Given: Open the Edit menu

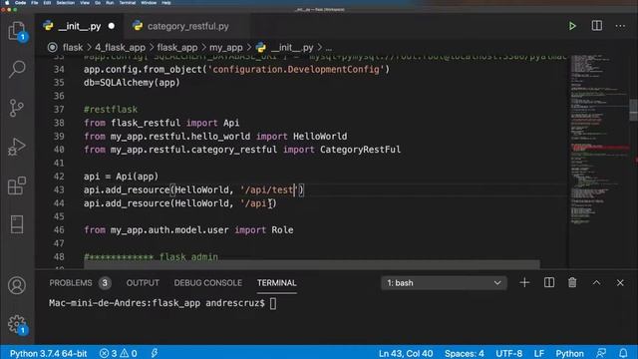Looking at the screenshot, I should 47,2.
